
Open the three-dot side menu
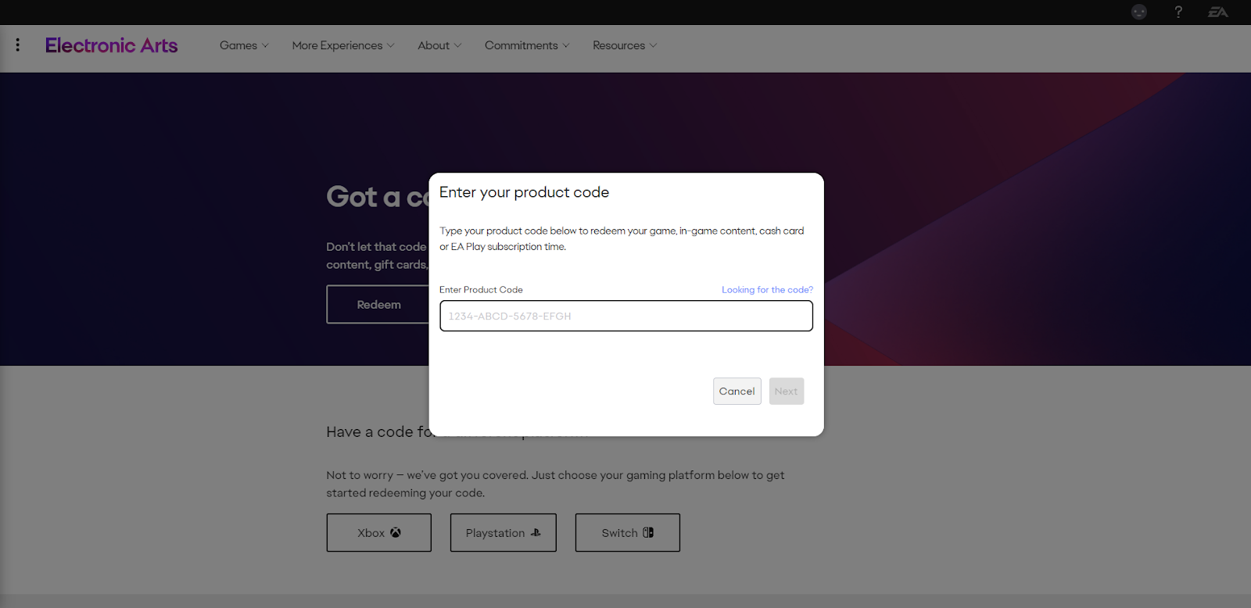point(17,45)
